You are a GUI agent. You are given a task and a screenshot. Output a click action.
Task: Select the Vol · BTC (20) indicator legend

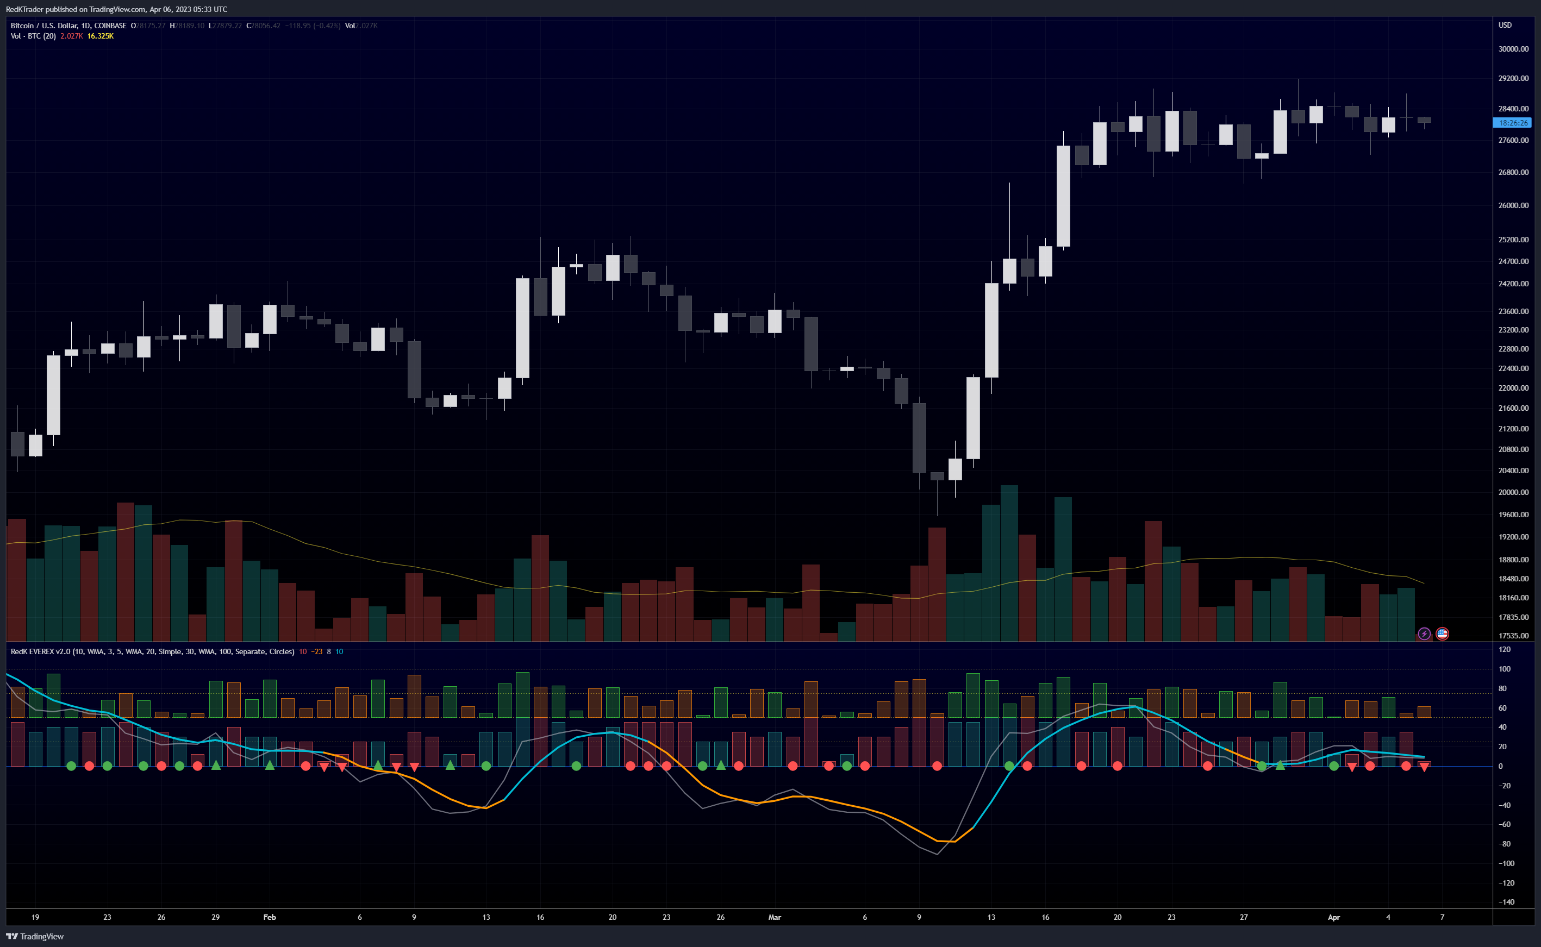click(33, 36)
